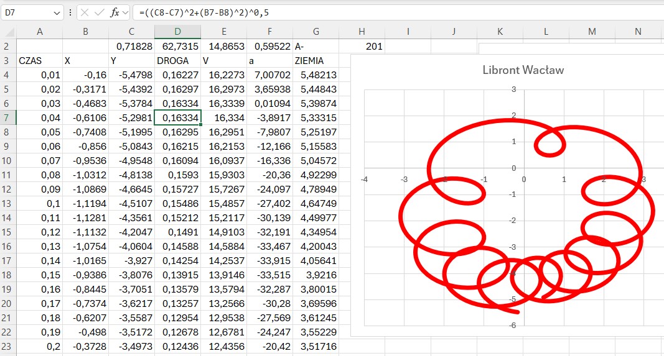Click the DROGA header cell
This screenshot has height=356, width=664.
click(x=177, y=61)
